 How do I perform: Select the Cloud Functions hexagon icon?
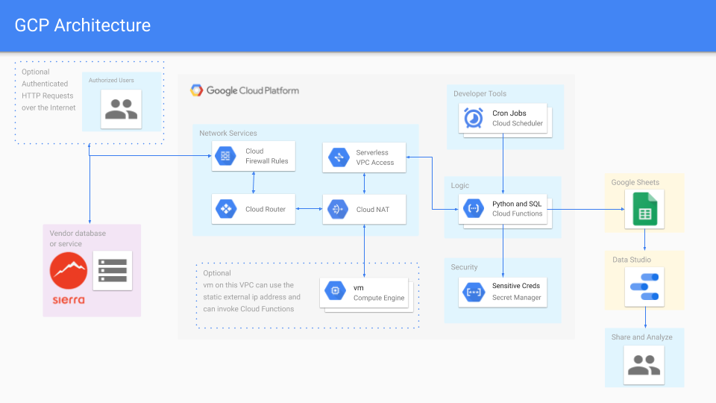pyautogui.click(x=474, y=208)
